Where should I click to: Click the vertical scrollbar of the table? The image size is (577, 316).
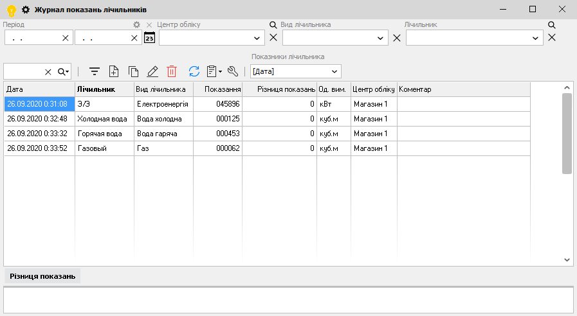click(567, 134)
